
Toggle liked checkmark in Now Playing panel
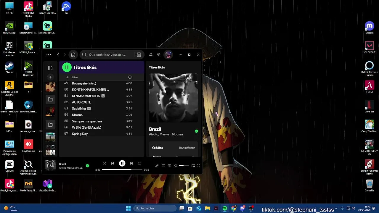click(x=196, y=131)
